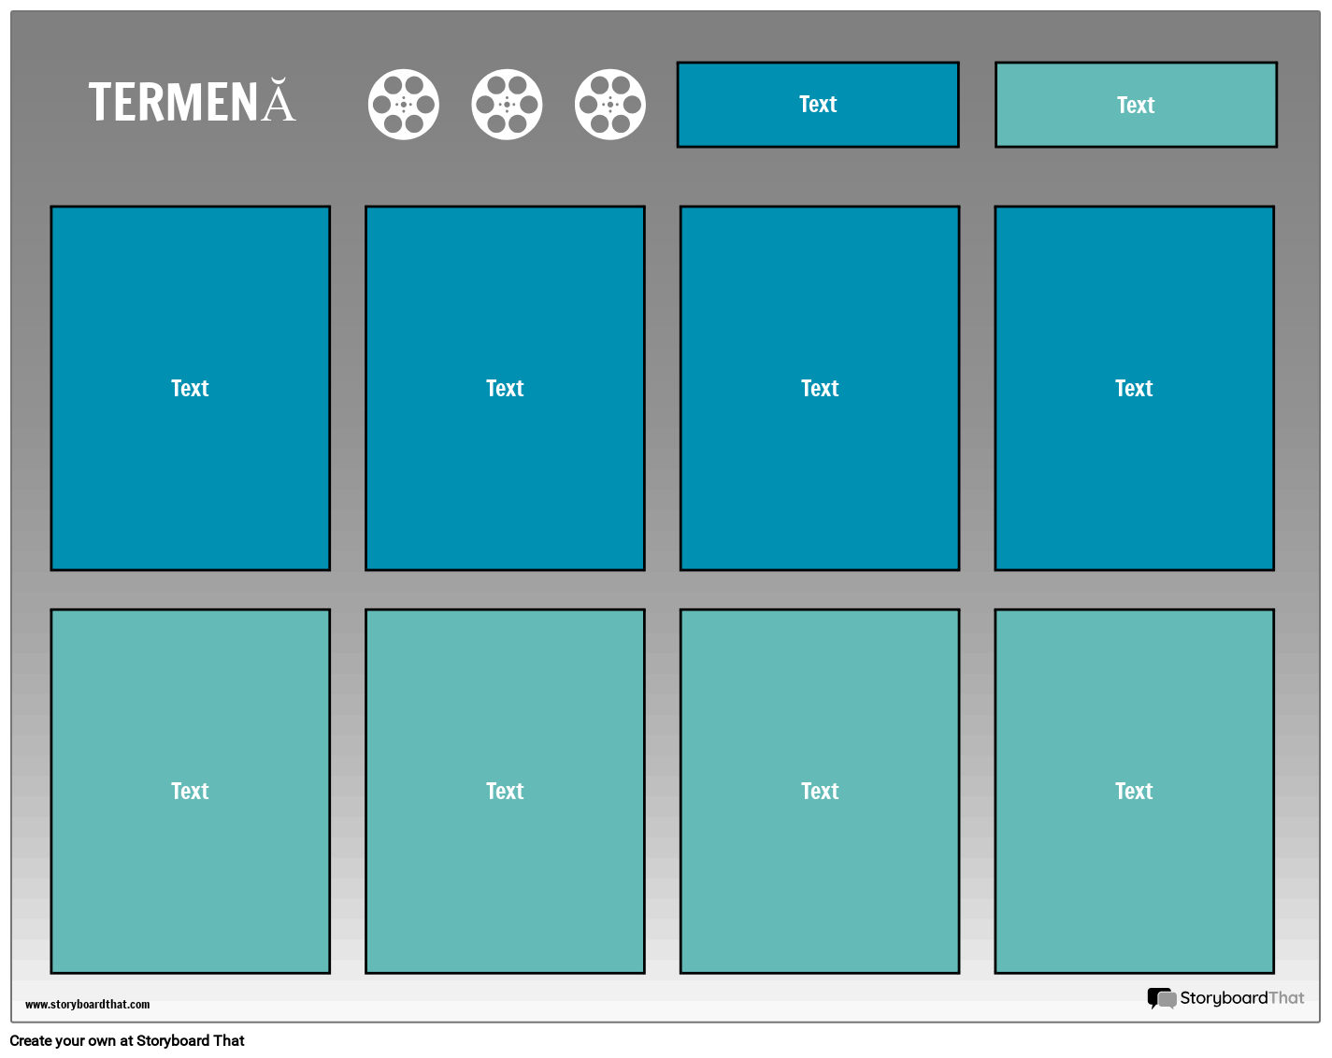Open the www.storyboardthat.com link
This screenshot has height=1058, width=1332.
click(x=88, y=1004)
